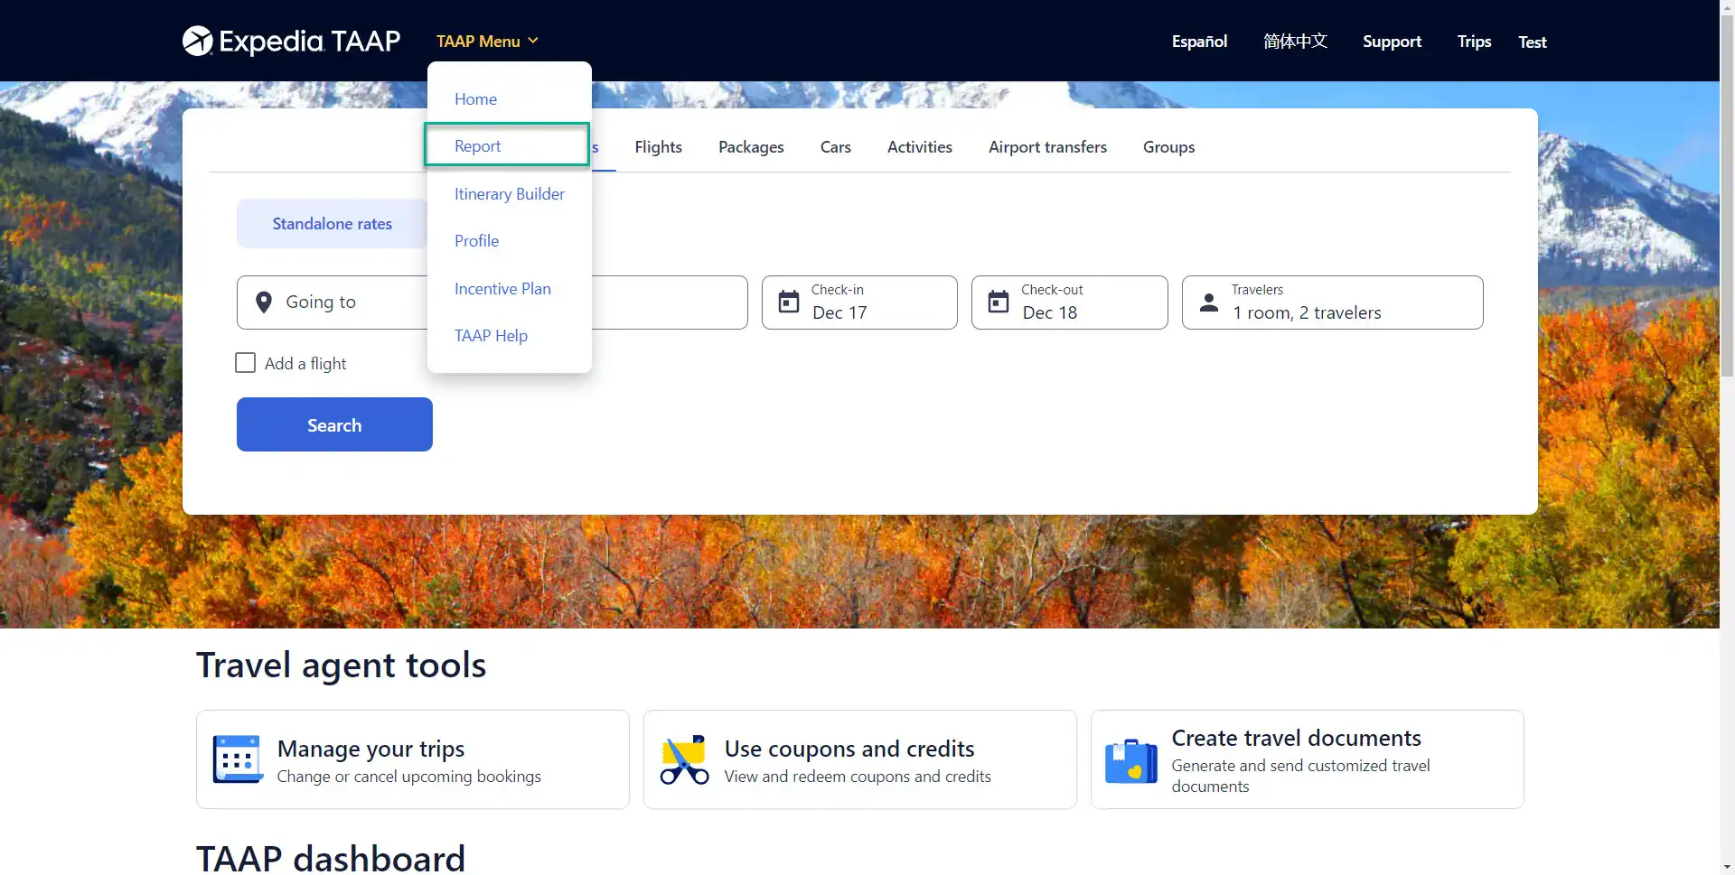Click the page vertical scrollbar
The image size is (1735, 875).
tap(1727, 196)
